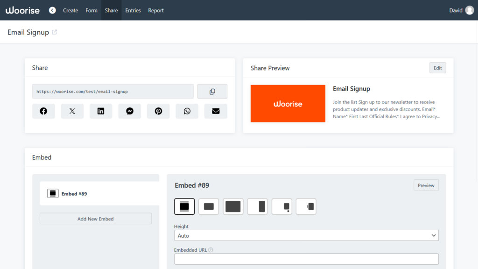Viewport: 478px width, 269px height.
Task: Send the link via WhatsApp
Action: click(x=187, y=111)
